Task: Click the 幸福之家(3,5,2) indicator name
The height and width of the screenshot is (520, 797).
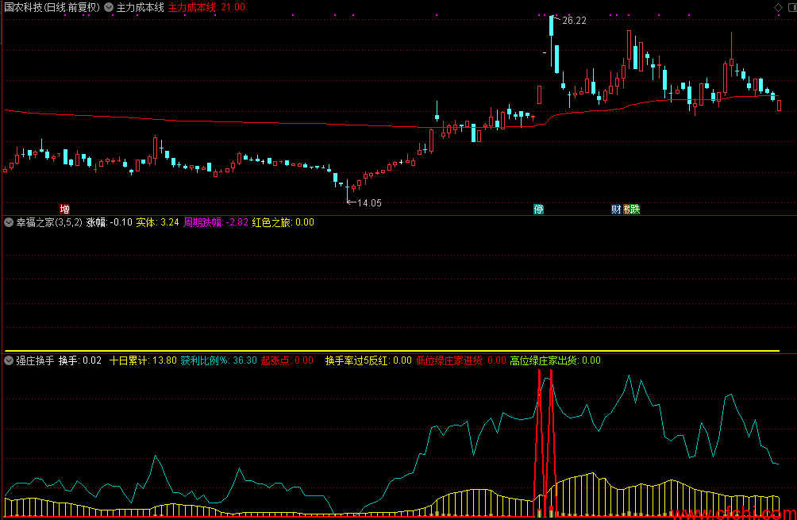Action: click(48, 222)
